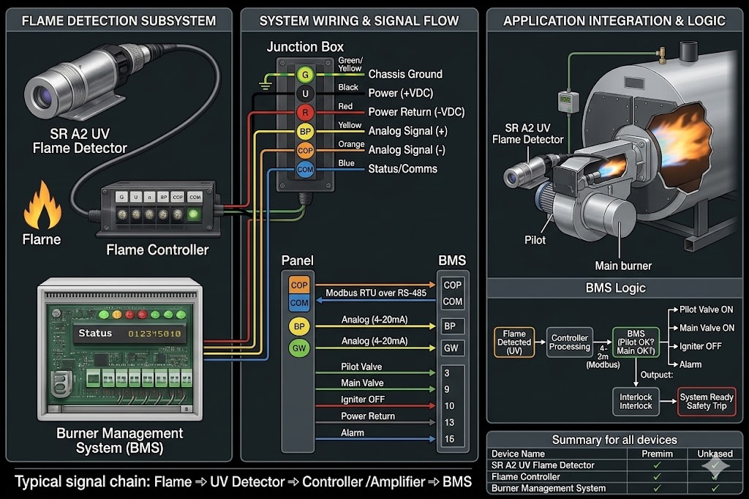Click the green G terminal in Junction Box
The width and height of the screenshot is (749, 499).
305,75
